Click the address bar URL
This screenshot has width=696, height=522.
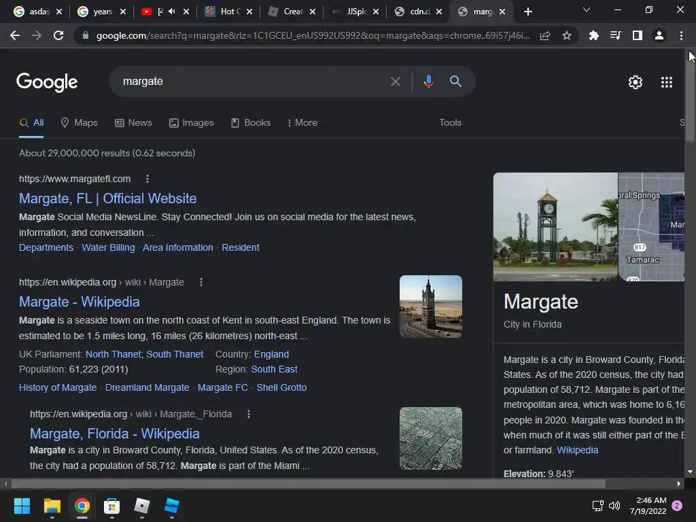(x=313, y=35)
